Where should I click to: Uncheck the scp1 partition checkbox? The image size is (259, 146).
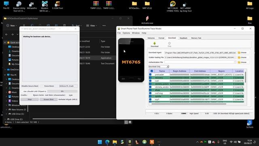coord(150,99)
